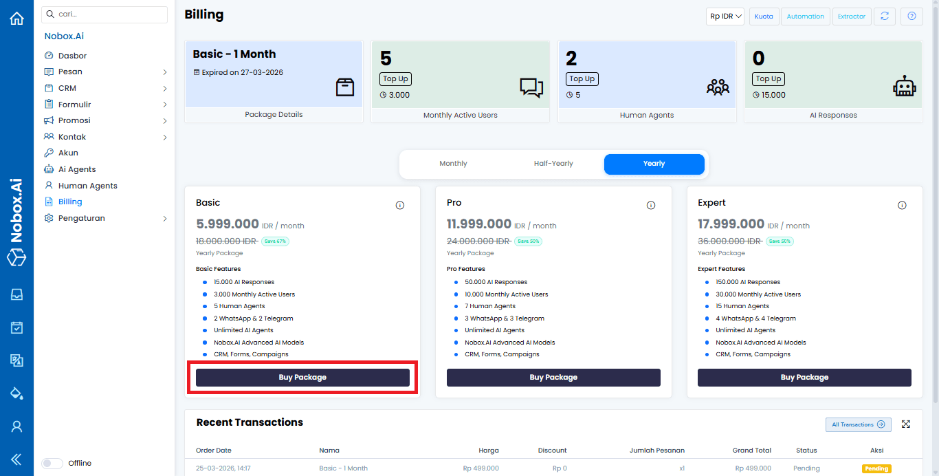Click the refresh icon in top bar
Viewport: 939px width, 476px height.
tap(885, 17)
